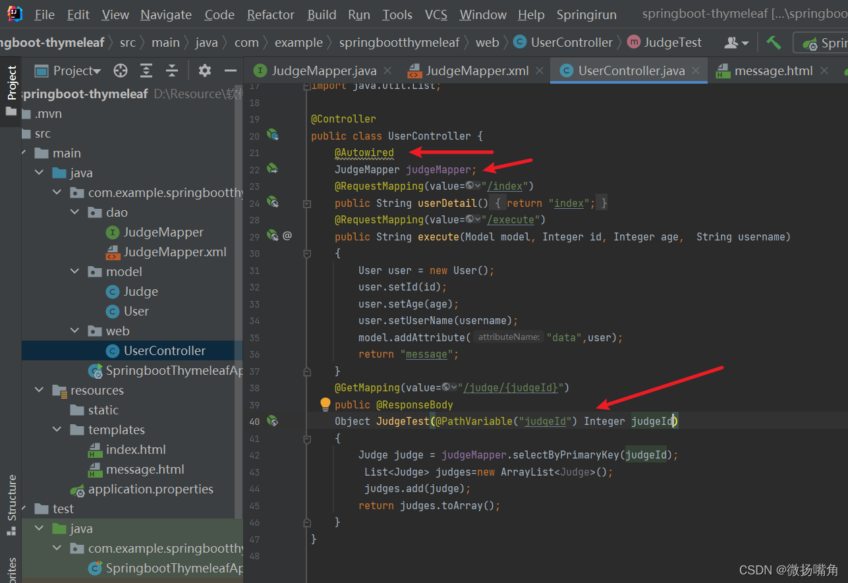The width and height of the screenshot is (848, 583).
Task: Open the File menu
Action: click(44, 14)
